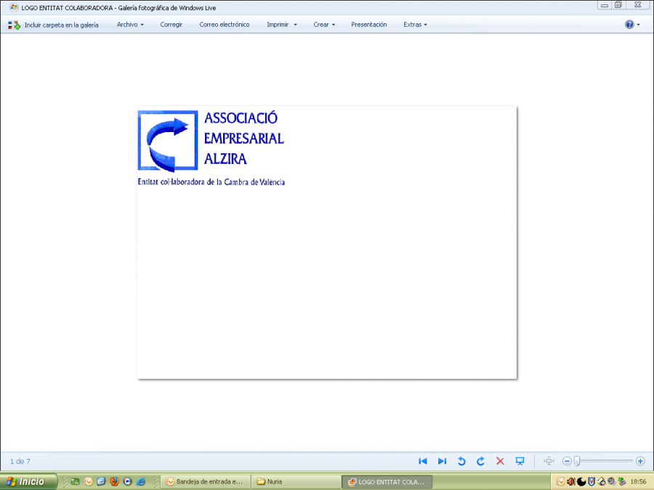Viewport: 654px width, 490px height.
Task: Click the LOGO ENTITAT COLA... taskbar button
Action: click(387, 482)
